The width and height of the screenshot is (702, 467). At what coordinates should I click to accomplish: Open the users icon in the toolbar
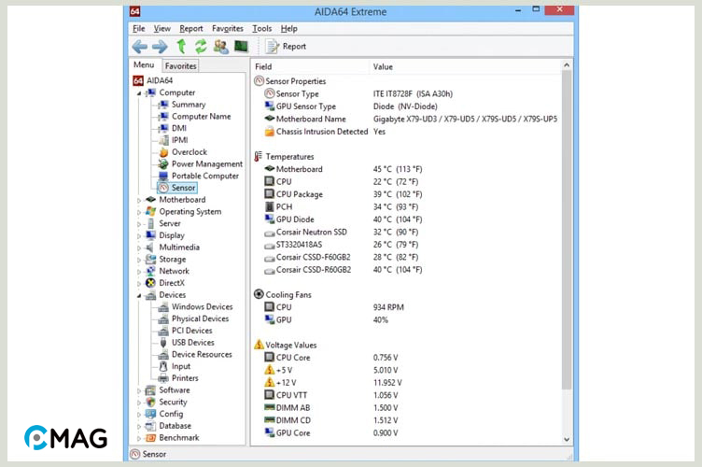pos(221,47)
